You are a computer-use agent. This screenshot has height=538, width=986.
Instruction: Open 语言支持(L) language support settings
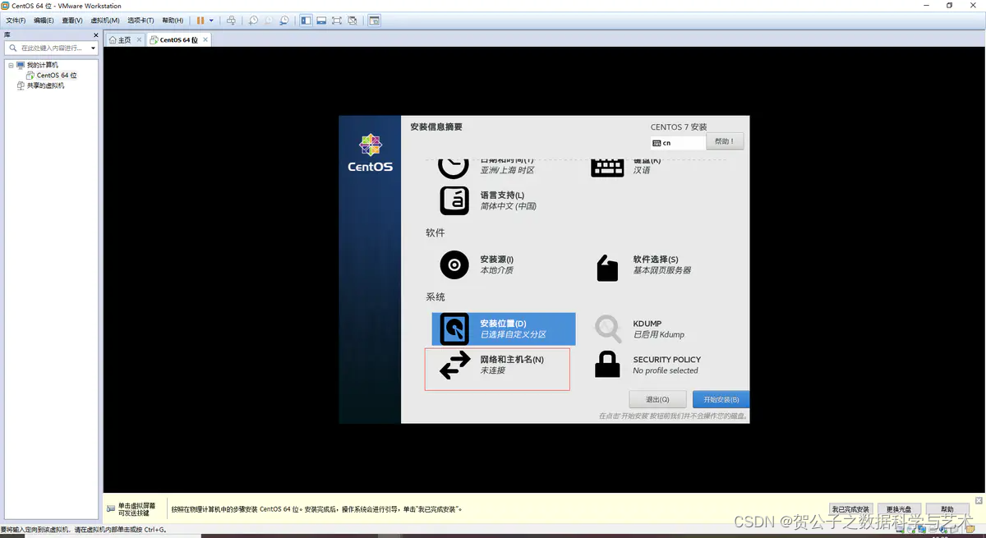tap(503, 200)
